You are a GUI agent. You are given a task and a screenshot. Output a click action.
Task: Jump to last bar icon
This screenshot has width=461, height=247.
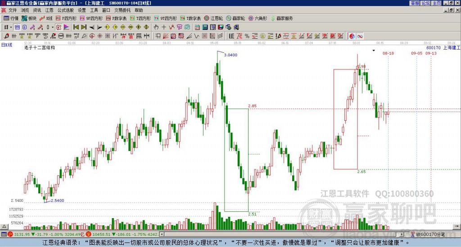pos(84,27)
